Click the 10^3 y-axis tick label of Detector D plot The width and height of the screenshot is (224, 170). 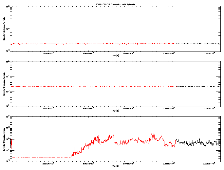(8, 91)
